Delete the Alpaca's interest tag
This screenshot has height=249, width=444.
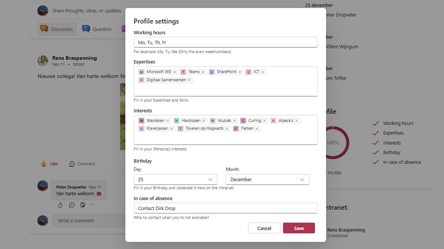point(296,121)
